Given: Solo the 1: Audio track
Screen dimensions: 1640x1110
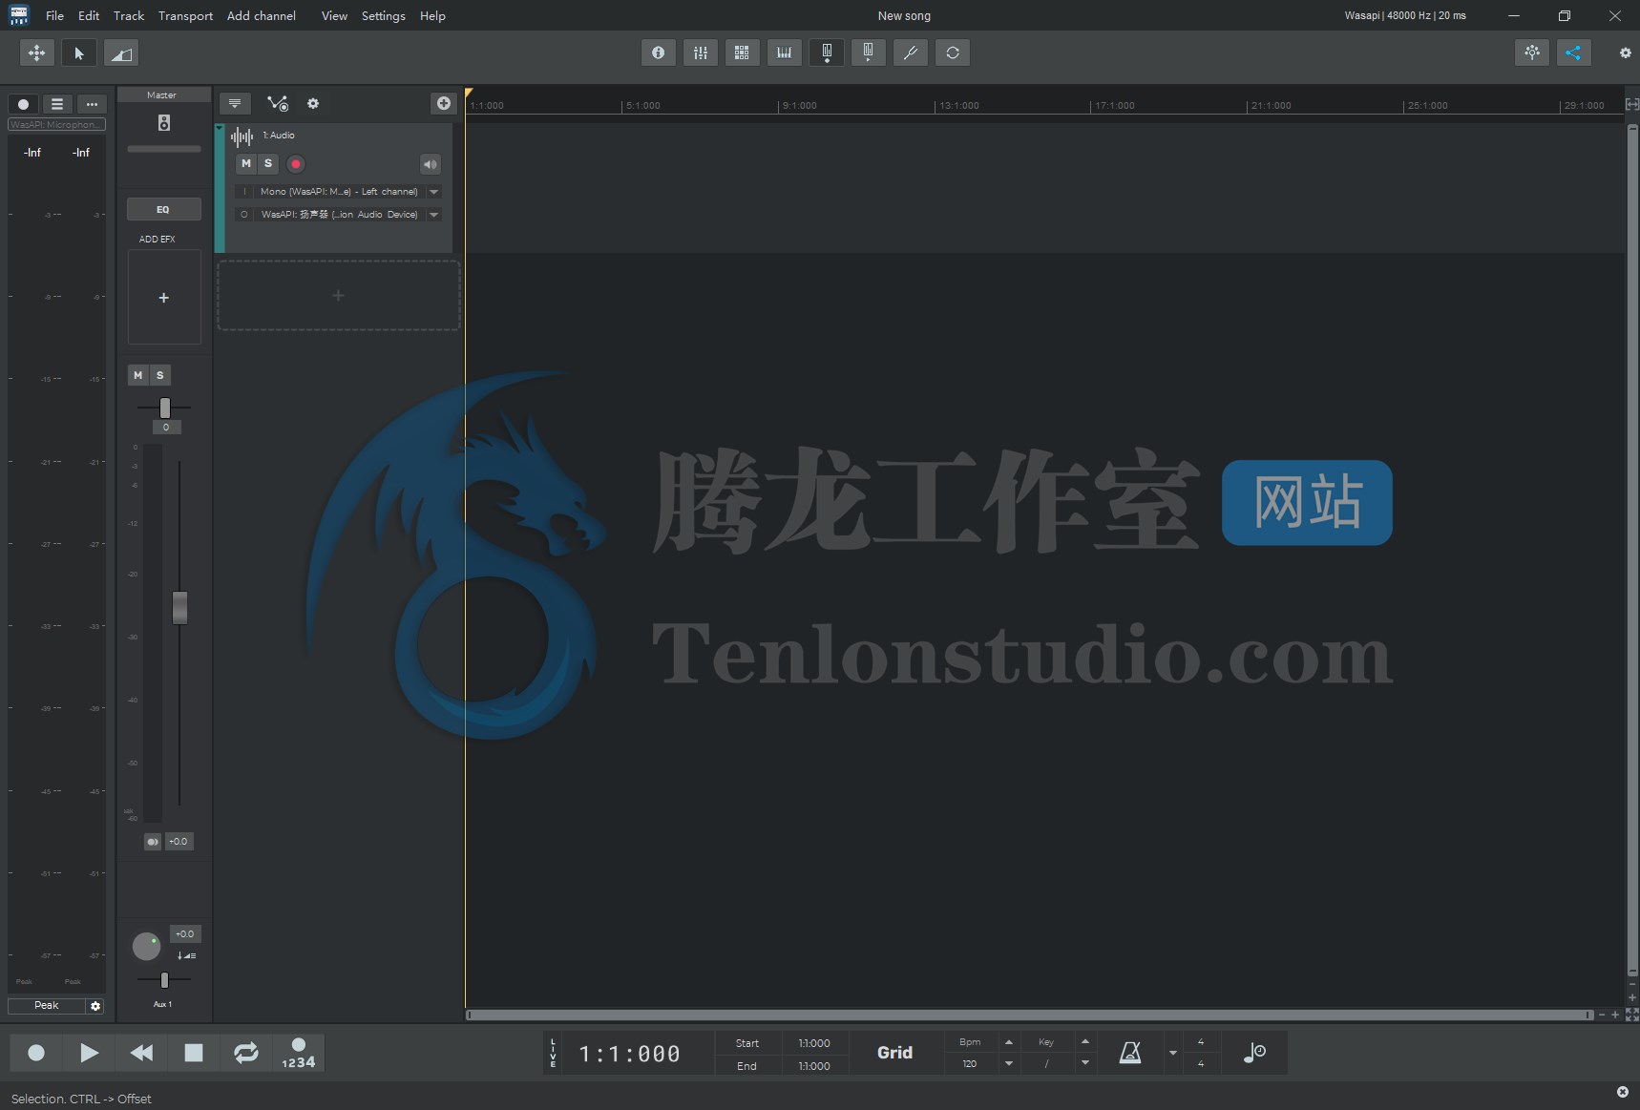Looking at the screenshot, I should [x=268, y=163].
